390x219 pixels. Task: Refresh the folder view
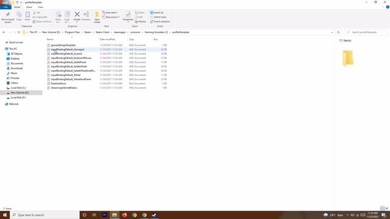coord(338,32)
